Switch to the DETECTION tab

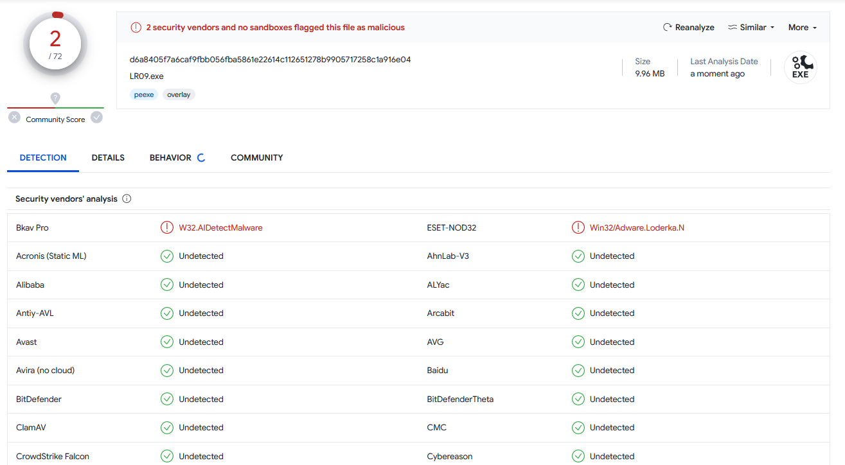tap(43, 157)
